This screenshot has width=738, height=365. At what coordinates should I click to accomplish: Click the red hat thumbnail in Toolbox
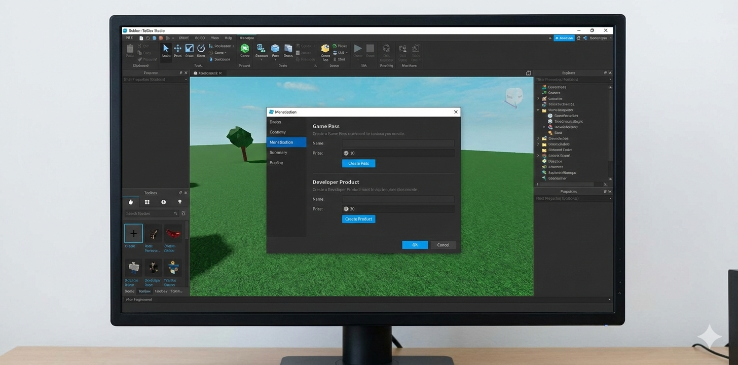coord(173,234)
